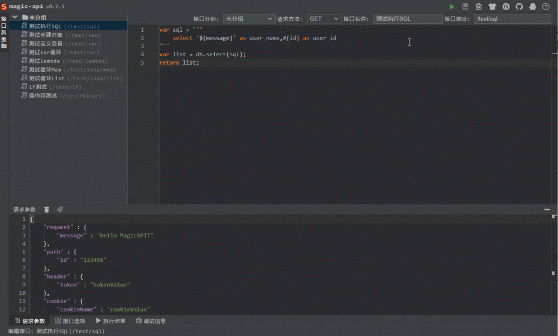This screenshot has height=336, width=558.
Task: Open the Gitee repository icon
Action: pos(506,7)
